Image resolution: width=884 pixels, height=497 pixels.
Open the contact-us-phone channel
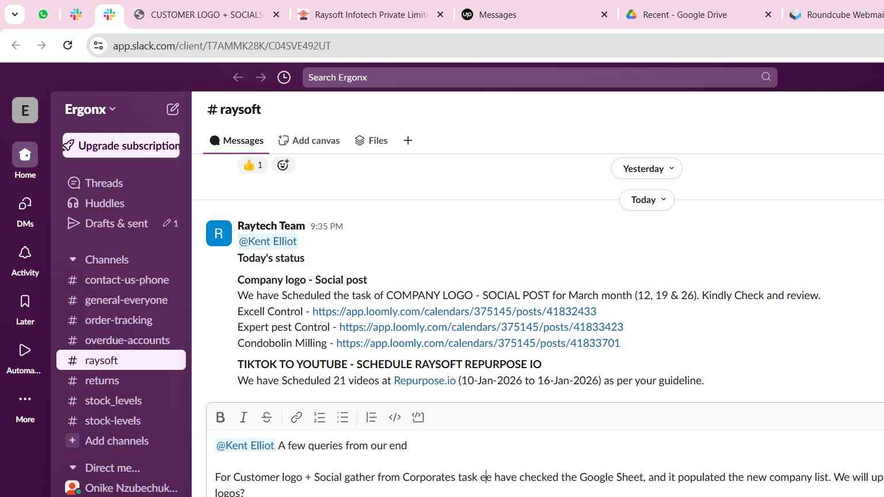pos(121,280)
